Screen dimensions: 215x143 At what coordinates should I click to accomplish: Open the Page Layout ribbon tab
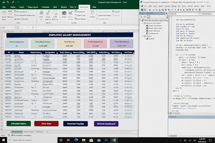point(33,7)
